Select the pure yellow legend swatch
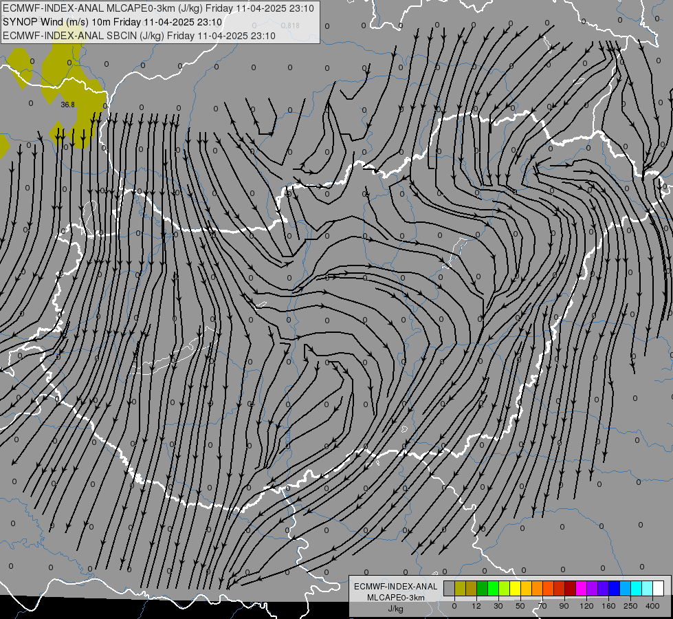 click(516, 589)
